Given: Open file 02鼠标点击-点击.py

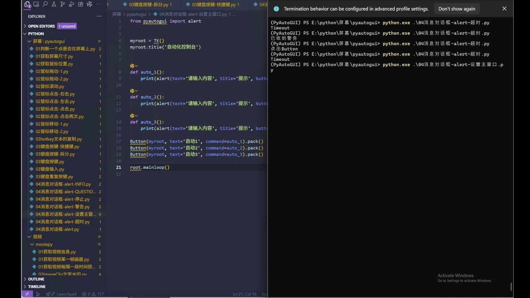Looking at the screenshot, I should [55, 109].
